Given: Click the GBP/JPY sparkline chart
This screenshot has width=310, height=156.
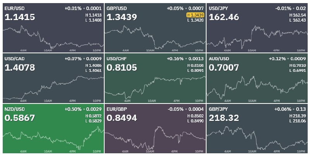Looking at the screenshot, I should (x=257, y=138).
